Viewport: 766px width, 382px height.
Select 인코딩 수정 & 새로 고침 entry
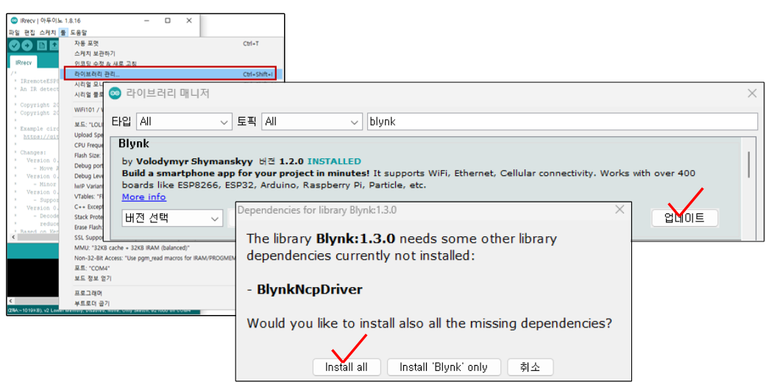[x=170, y=63]
